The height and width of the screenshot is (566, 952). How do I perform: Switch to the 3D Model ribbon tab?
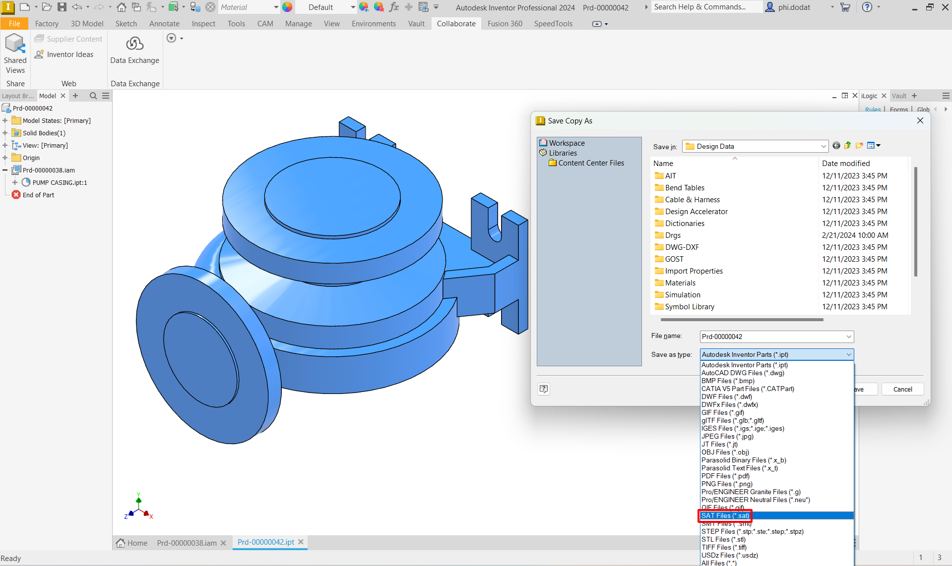(87, 24)
